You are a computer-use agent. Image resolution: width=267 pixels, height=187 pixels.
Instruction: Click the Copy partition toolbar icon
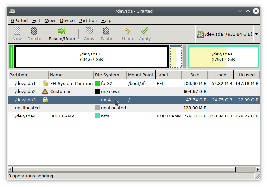pos(89,31)
